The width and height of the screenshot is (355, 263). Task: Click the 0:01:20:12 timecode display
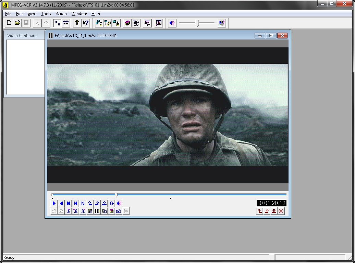(272, 203)
